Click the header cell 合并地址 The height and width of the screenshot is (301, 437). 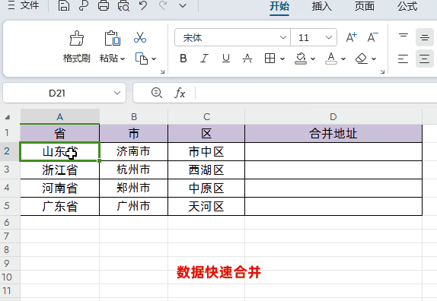tap(333, 134)
